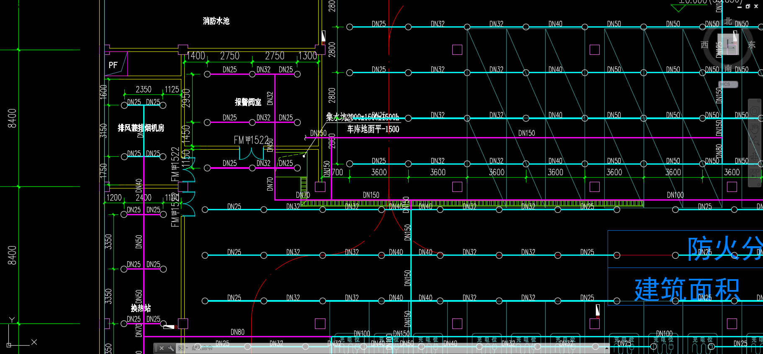Expand recent commands dropdown arrow

[x=186, y=348]
